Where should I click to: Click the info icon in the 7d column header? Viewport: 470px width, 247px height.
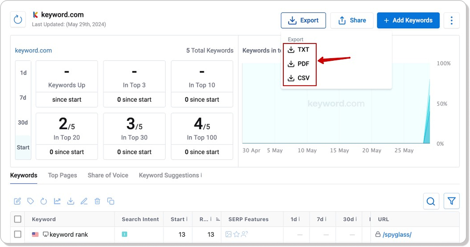[326, 219]
